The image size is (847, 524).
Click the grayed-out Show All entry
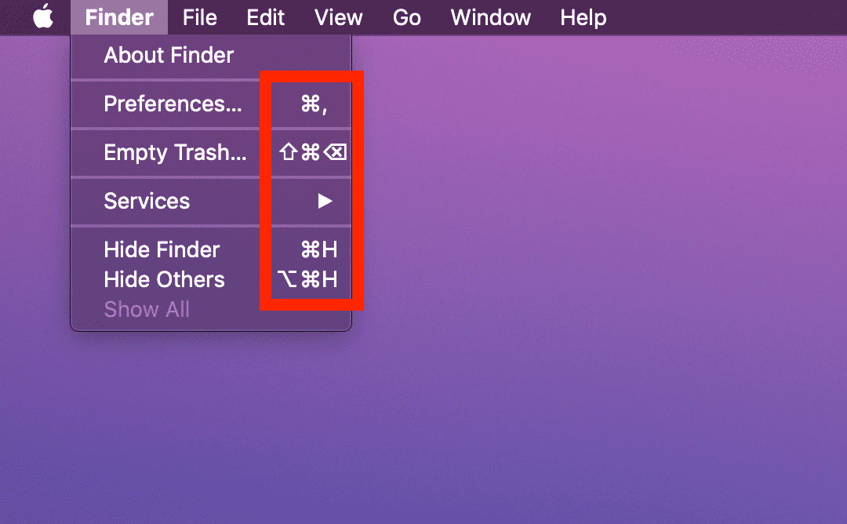(x=147, y=310)
